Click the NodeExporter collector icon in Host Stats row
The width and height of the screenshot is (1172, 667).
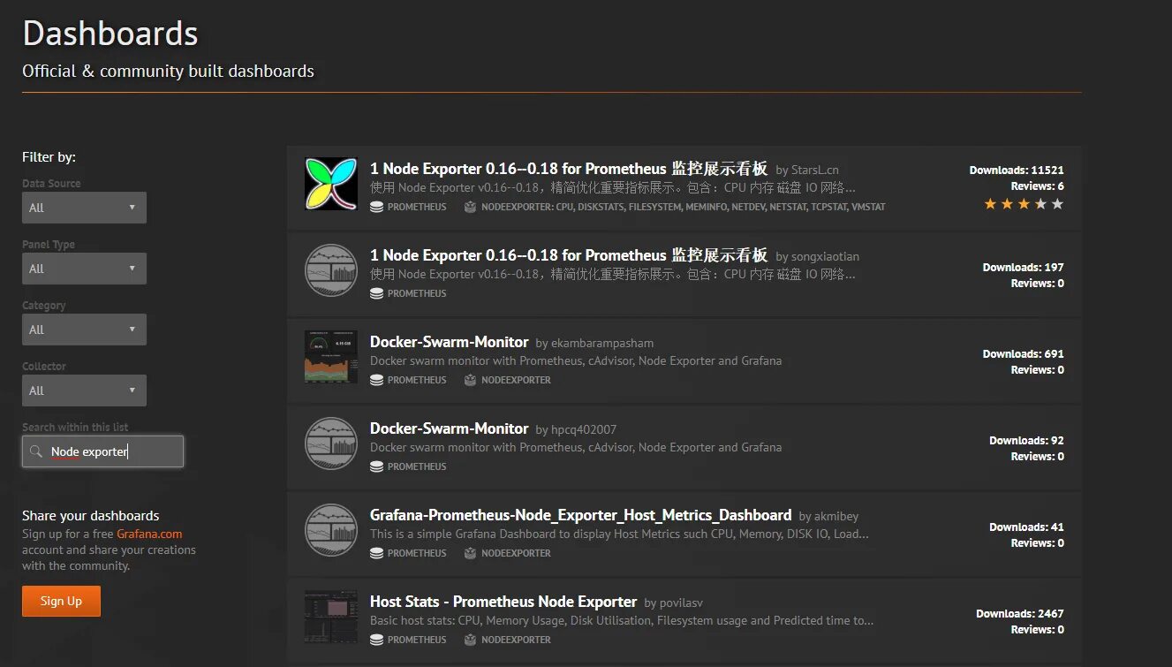[x=470, y=640]
